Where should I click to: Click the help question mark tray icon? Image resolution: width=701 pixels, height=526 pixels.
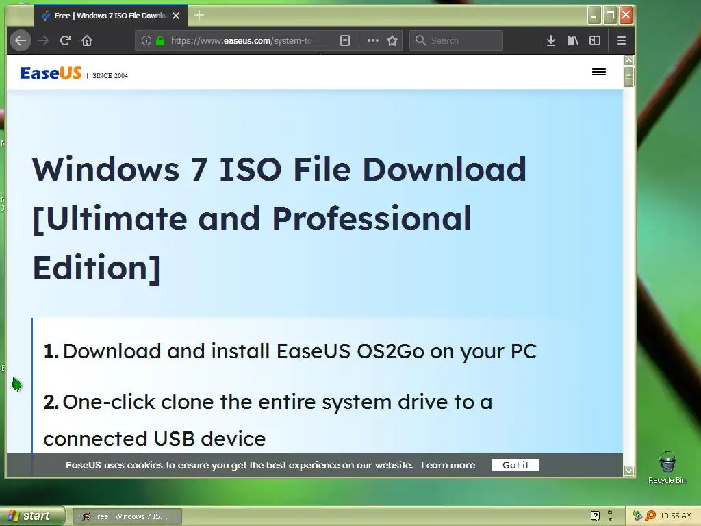click(x=595, y=516)
